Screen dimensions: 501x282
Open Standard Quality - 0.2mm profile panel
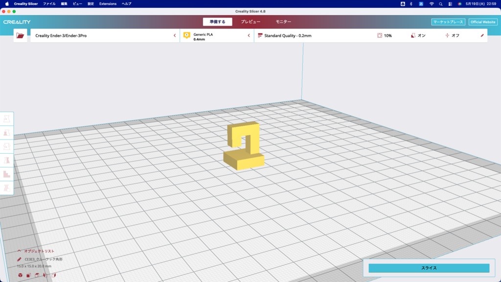point(371,35)
